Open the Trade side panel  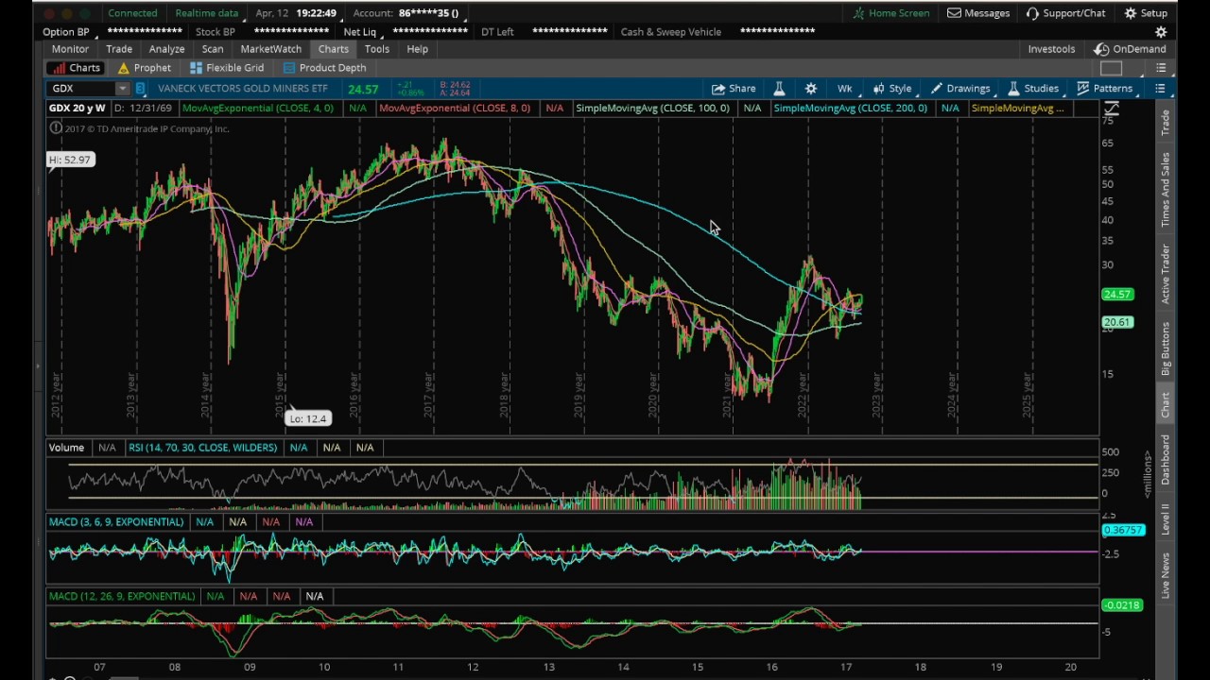click(1166, 123)
